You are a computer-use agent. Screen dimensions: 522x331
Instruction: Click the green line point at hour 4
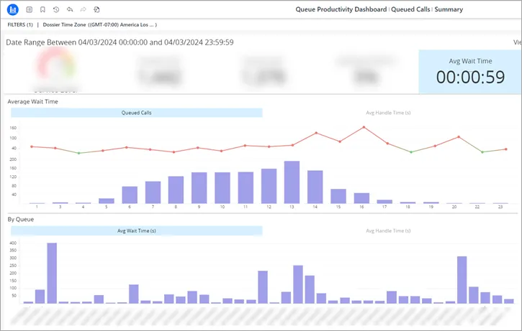click(79, 153)
